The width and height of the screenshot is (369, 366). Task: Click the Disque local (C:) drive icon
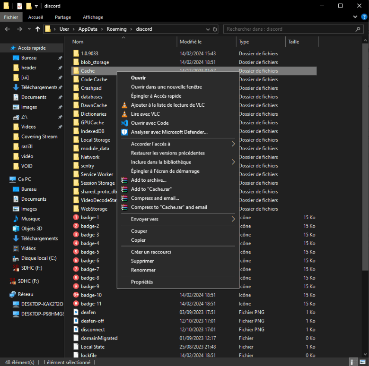pyautogui.click(x=16, y=258)
